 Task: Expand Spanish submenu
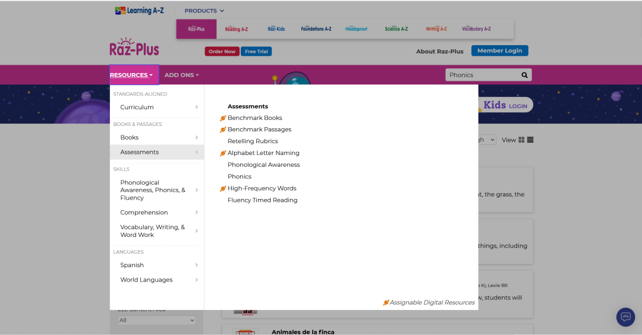[x=157, y=265]
